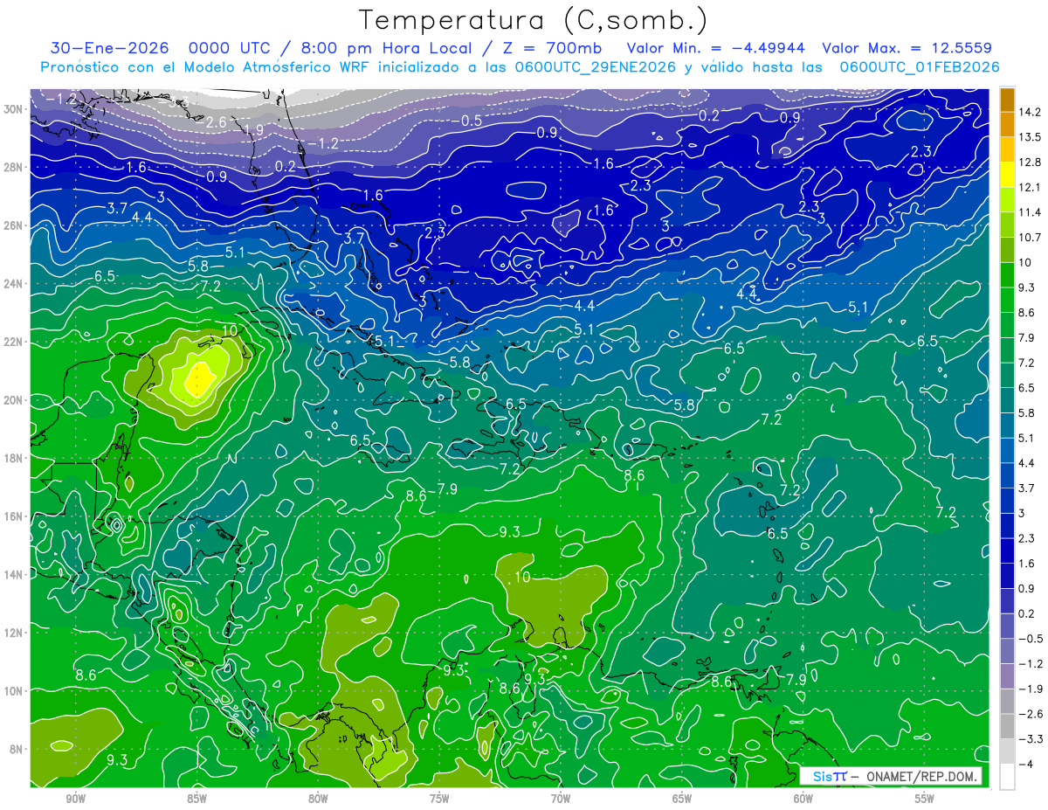Click the "10.7" color scale label

pos(1029,238)
